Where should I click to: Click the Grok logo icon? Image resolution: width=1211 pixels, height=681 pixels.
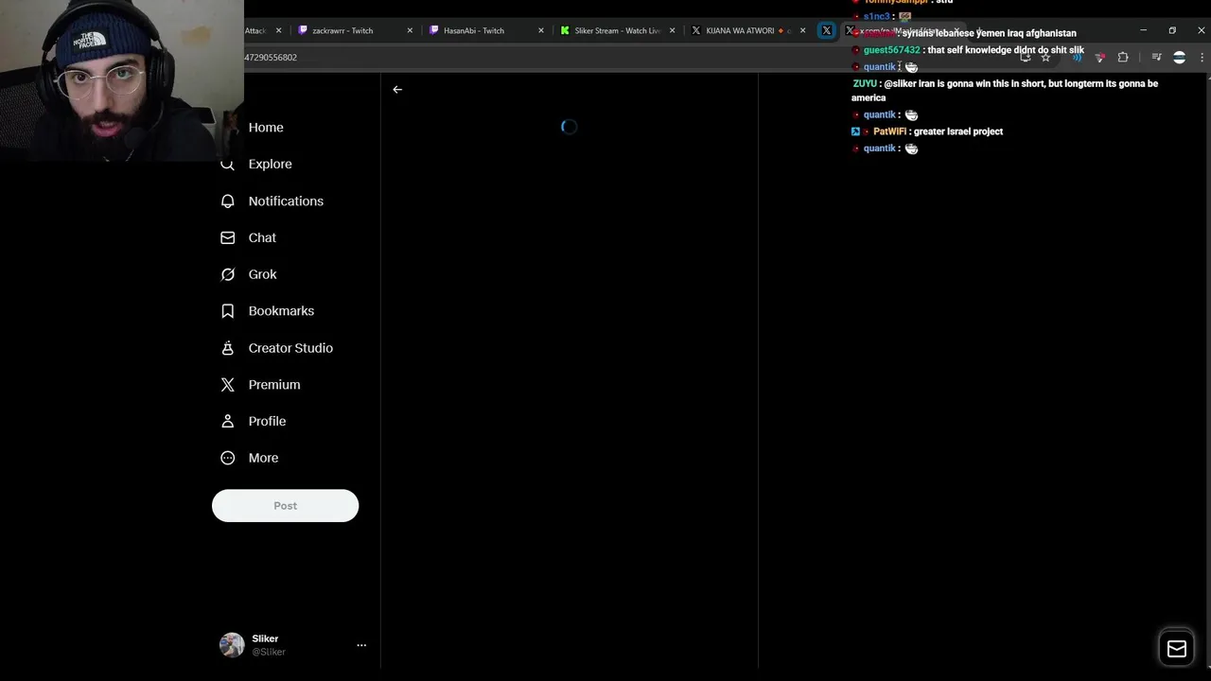click(228, 274)
